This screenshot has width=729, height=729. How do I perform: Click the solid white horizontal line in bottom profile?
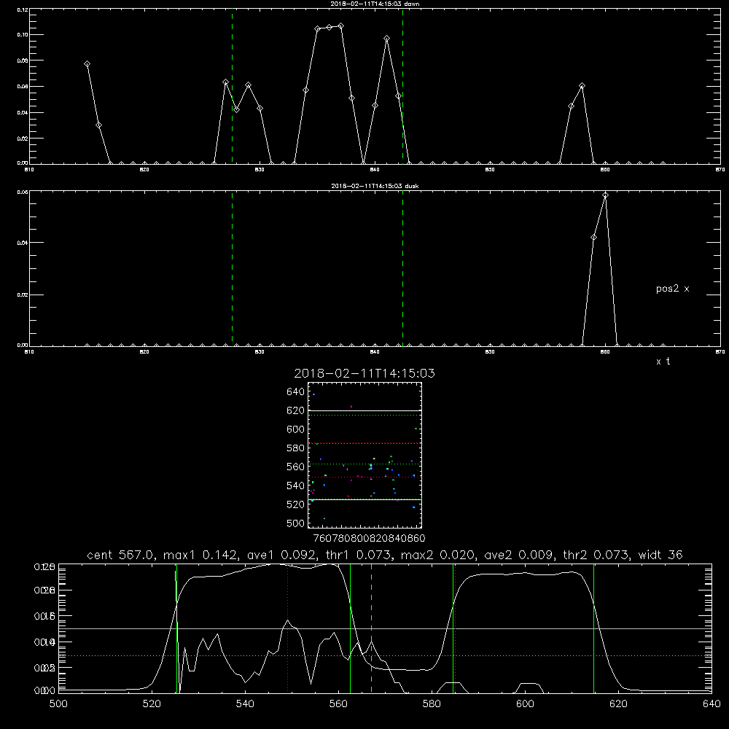point(385,628)
